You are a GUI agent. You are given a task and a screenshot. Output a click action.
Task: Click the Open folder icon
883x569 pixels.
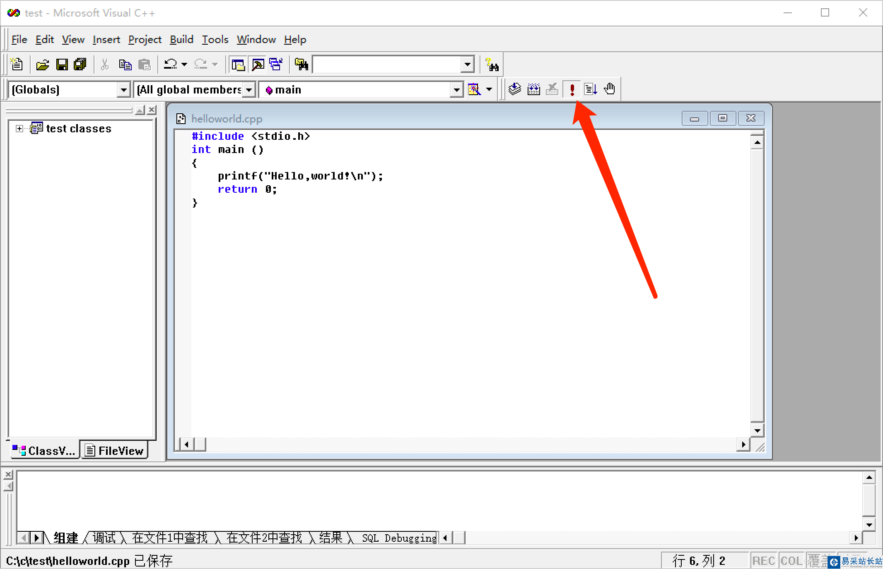click(x=43, y=65)
